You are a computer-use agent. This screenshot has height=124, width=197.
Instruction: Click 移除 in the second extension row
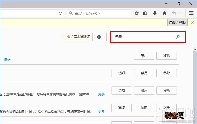(x=167, y=73)
